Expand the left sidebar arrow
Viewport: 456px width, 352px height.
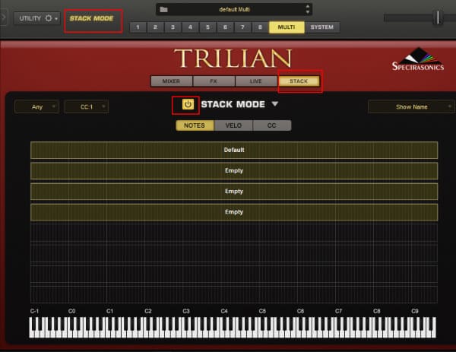point(3,17)
